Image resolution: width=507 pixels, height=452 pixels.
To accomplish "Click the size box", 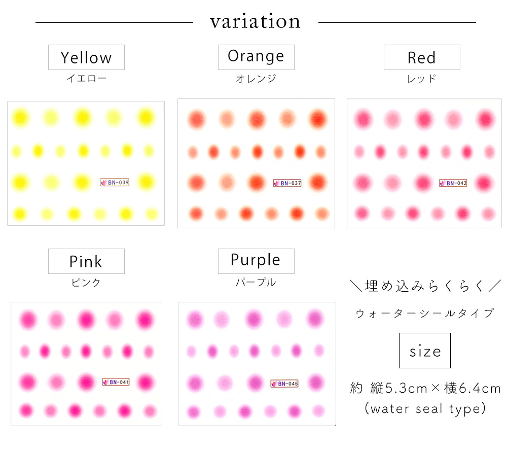I will [425, 351].
